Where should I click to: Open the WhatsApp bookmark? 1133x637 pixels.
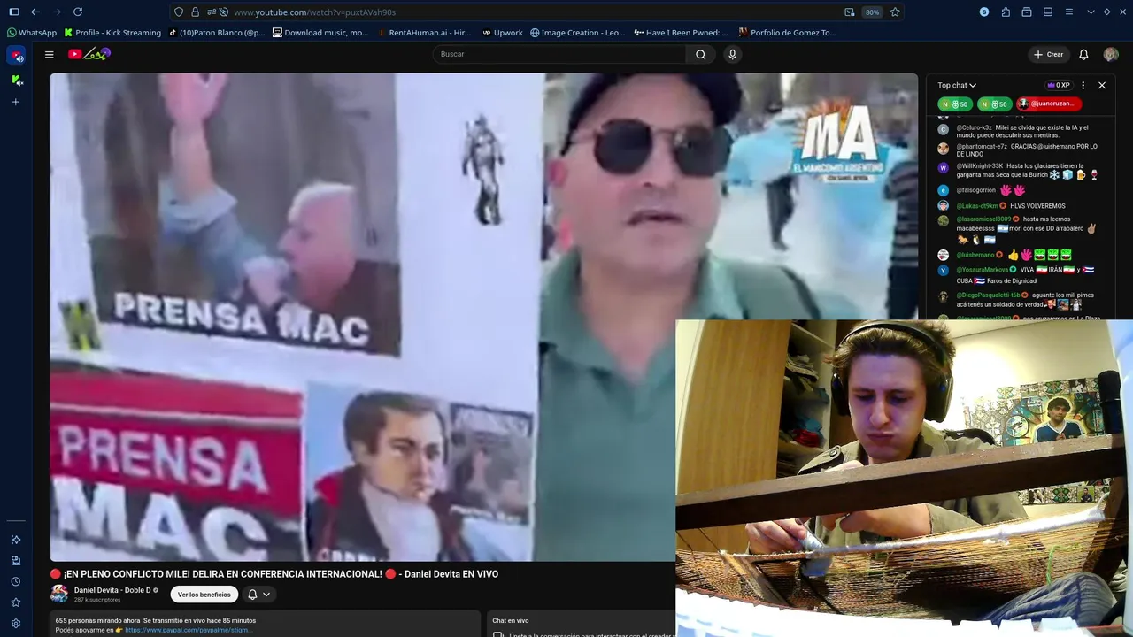(32, 33)
